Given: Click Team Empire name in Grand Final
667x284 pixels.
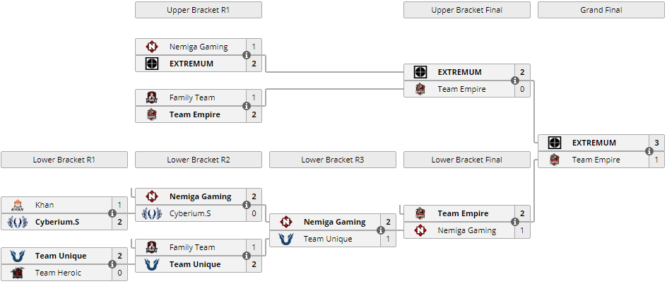Looking at the screenshot, I should (x=596, y=160).
